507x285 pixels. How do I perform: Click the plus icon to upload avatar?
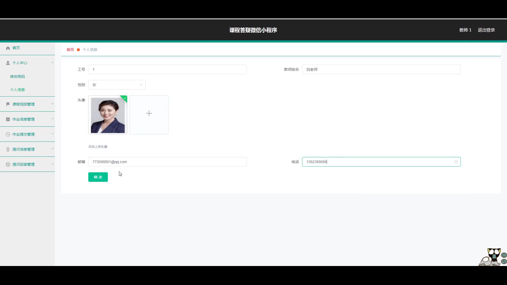coord(149,113)
